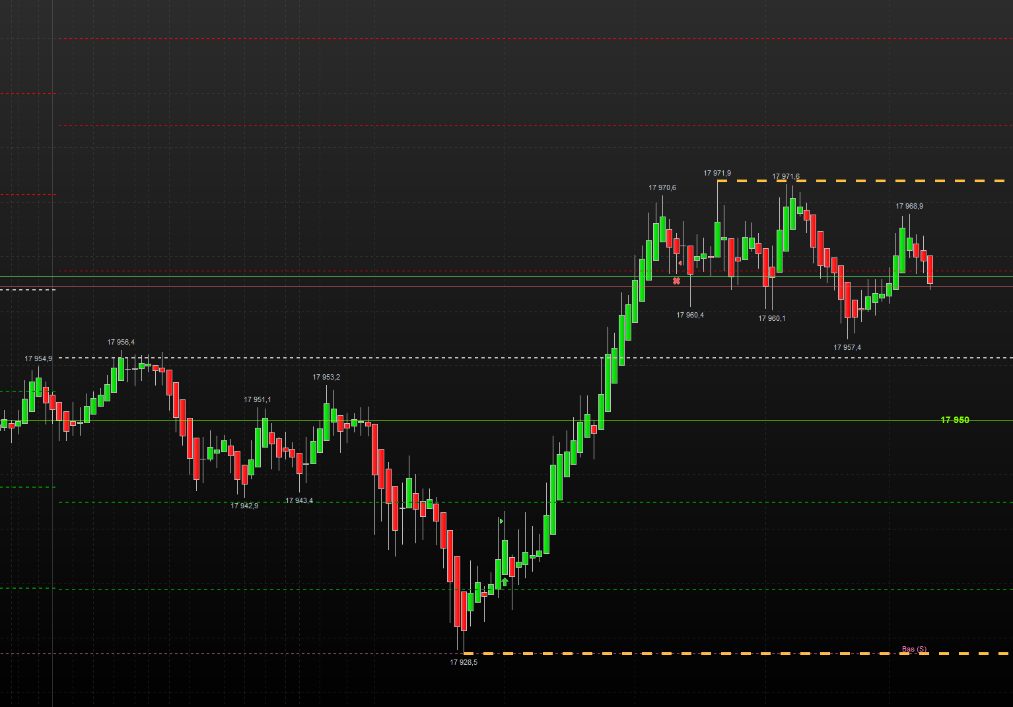Click the 17 943,4 swing low label
Screen dimensions: 1013x707
(299, 500)
